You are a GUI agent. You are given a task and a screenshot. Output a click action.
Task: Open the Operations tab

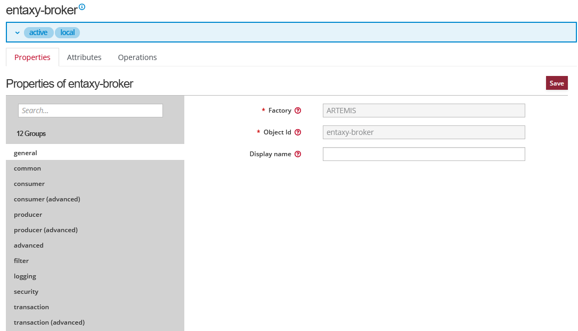(137, 57)
